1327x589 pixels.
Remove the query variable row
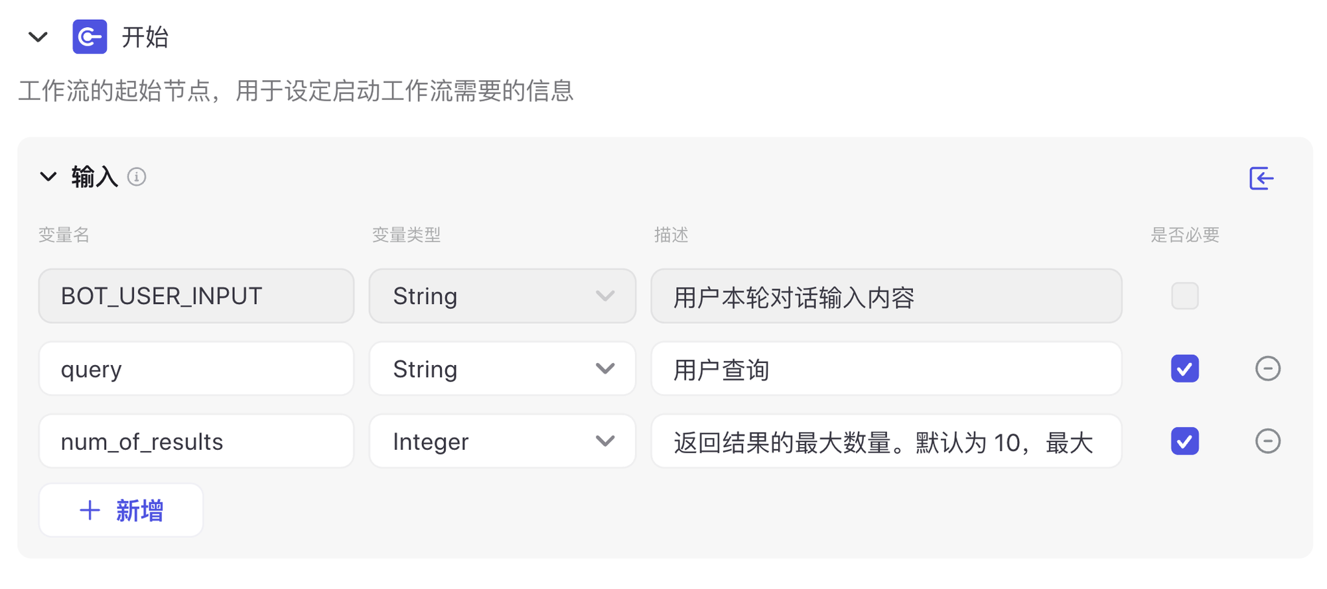click(x=1267, y=368)
